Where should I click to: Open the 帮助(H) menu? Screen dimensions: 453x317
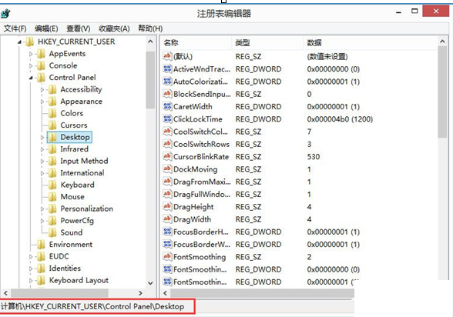pos(150,28)
